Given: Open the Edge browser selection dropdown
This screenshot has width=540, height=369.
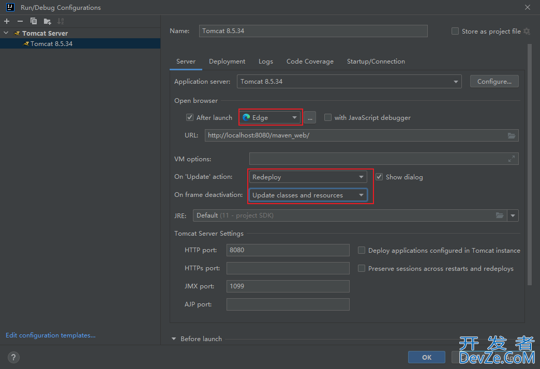Looking at the screenshot, I should 270,118.
